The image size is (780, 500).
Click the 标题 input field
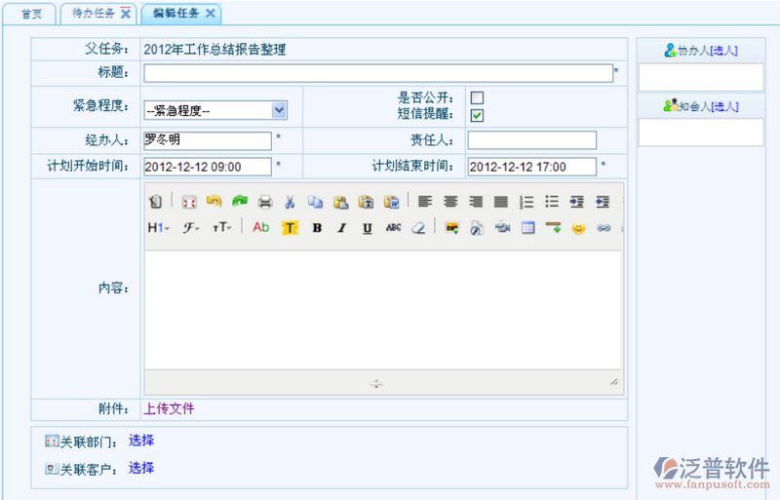click(378, 73)
